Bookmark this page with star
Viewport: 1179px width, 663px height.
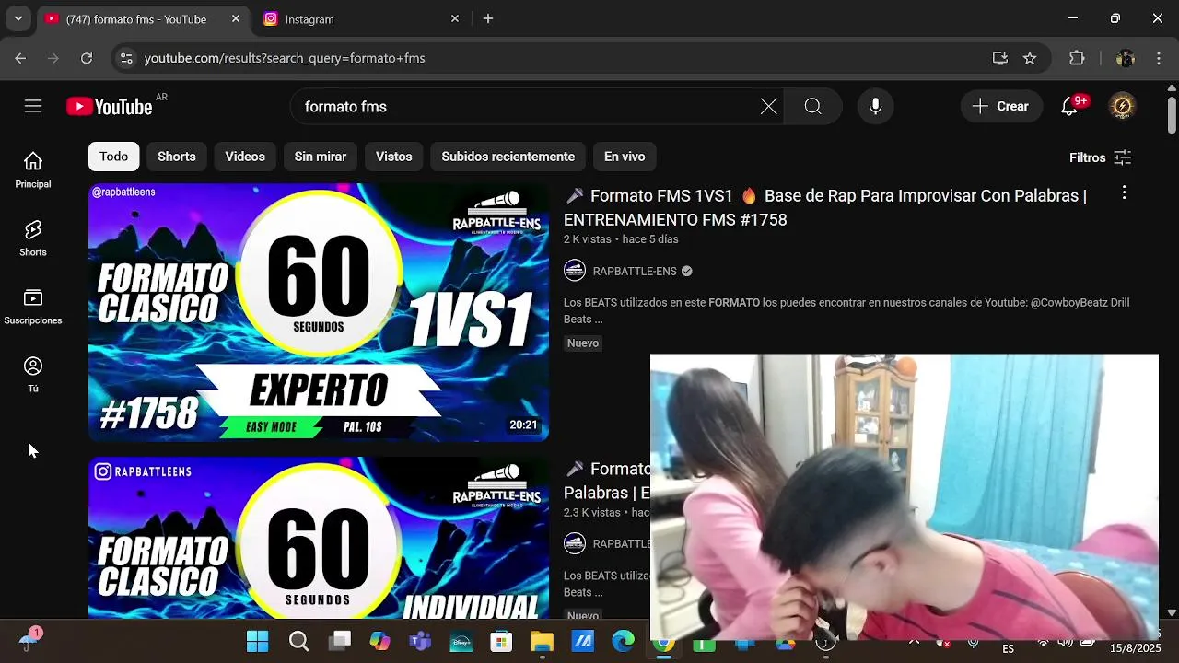pos(1030,58)
